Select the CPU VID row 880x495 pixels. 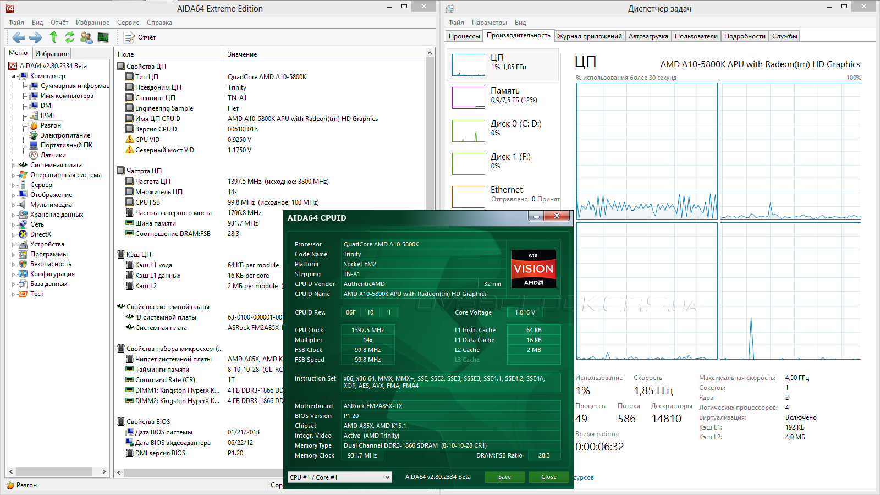[270, 140]
